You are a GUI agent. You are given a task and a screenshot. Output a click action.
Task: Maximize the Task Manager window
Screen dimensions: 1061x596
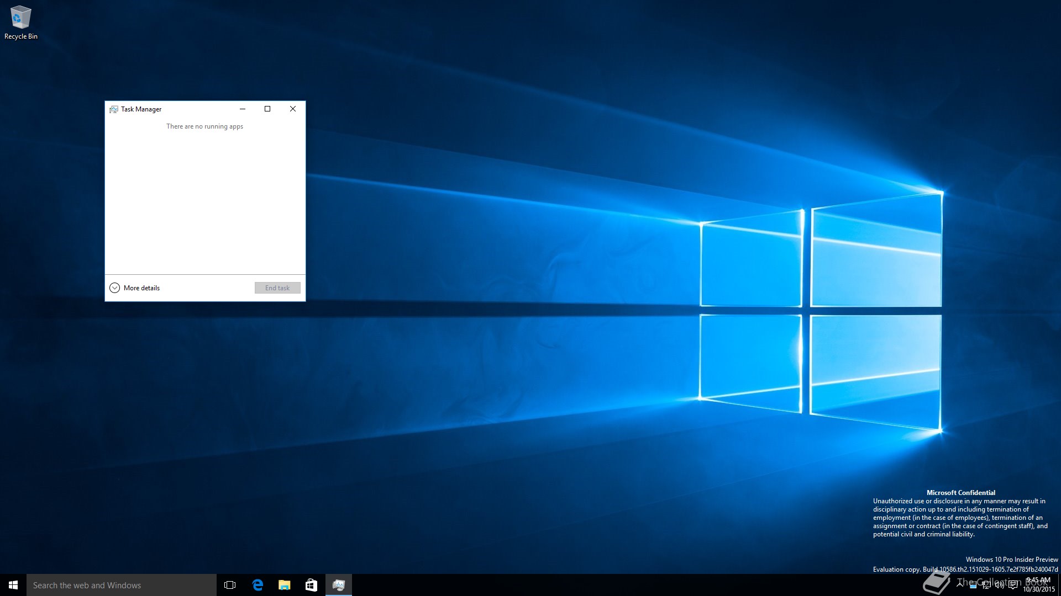coord(267,109)
